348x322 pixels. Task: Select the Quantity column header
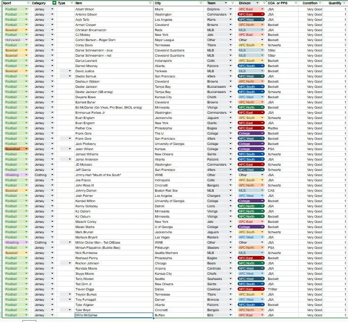point(335,3)
